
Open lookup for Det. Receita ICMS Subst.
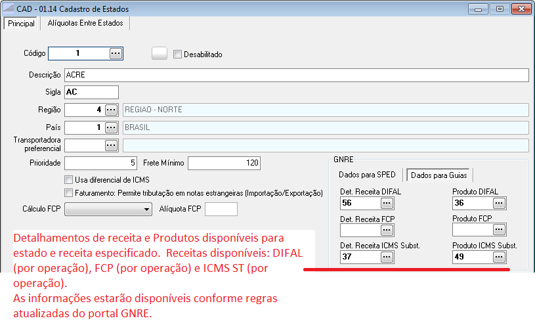click(387, 257)
